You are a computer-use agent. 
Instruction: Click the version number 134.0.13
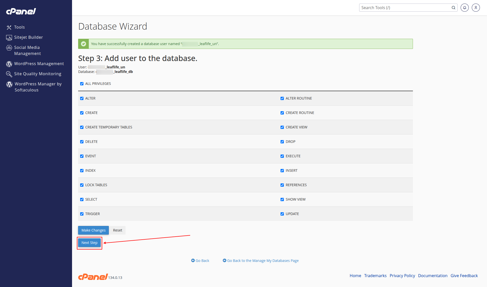(115, 278)
